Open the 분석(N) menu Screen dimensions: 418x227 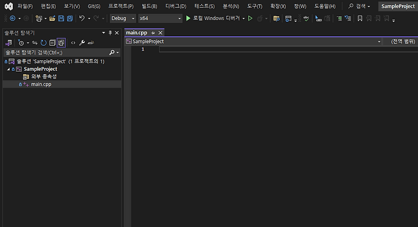(x=231, y=6)
